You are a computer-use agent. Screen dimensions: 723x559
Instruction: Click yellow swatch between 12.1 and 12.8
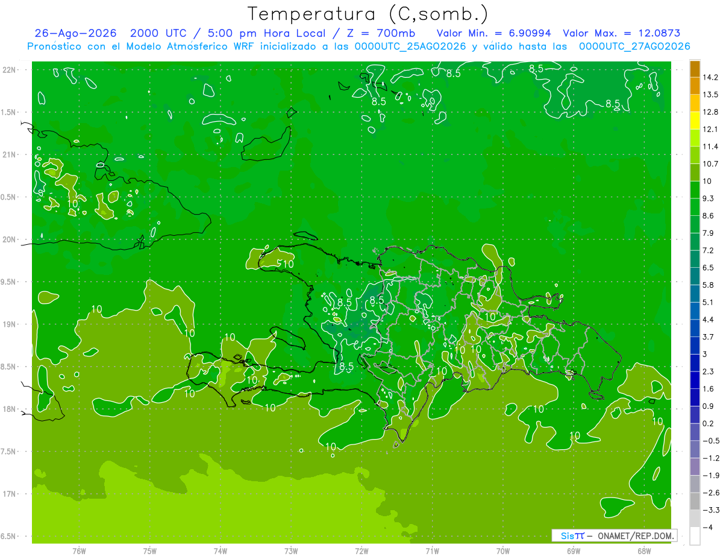coord(695,121)
